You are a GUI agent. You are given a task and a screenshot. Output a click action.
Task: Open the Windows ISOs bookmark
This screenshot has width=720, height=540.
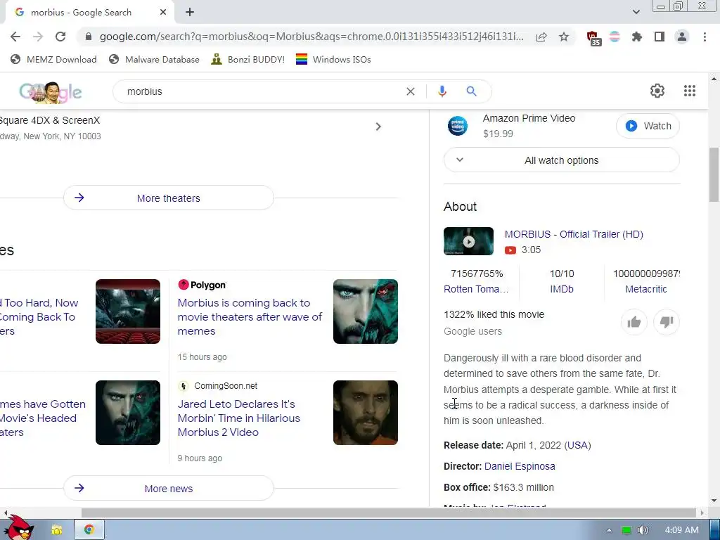[x=333, y=59]
